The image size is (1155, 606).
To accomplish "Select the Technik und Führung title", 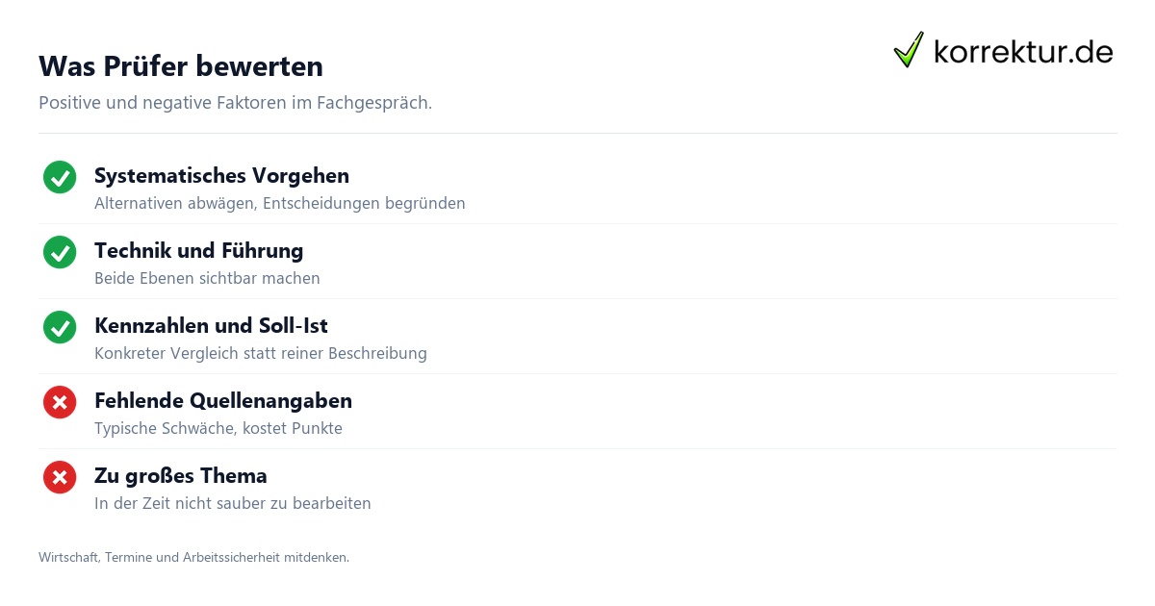I will tap(198, 251).
